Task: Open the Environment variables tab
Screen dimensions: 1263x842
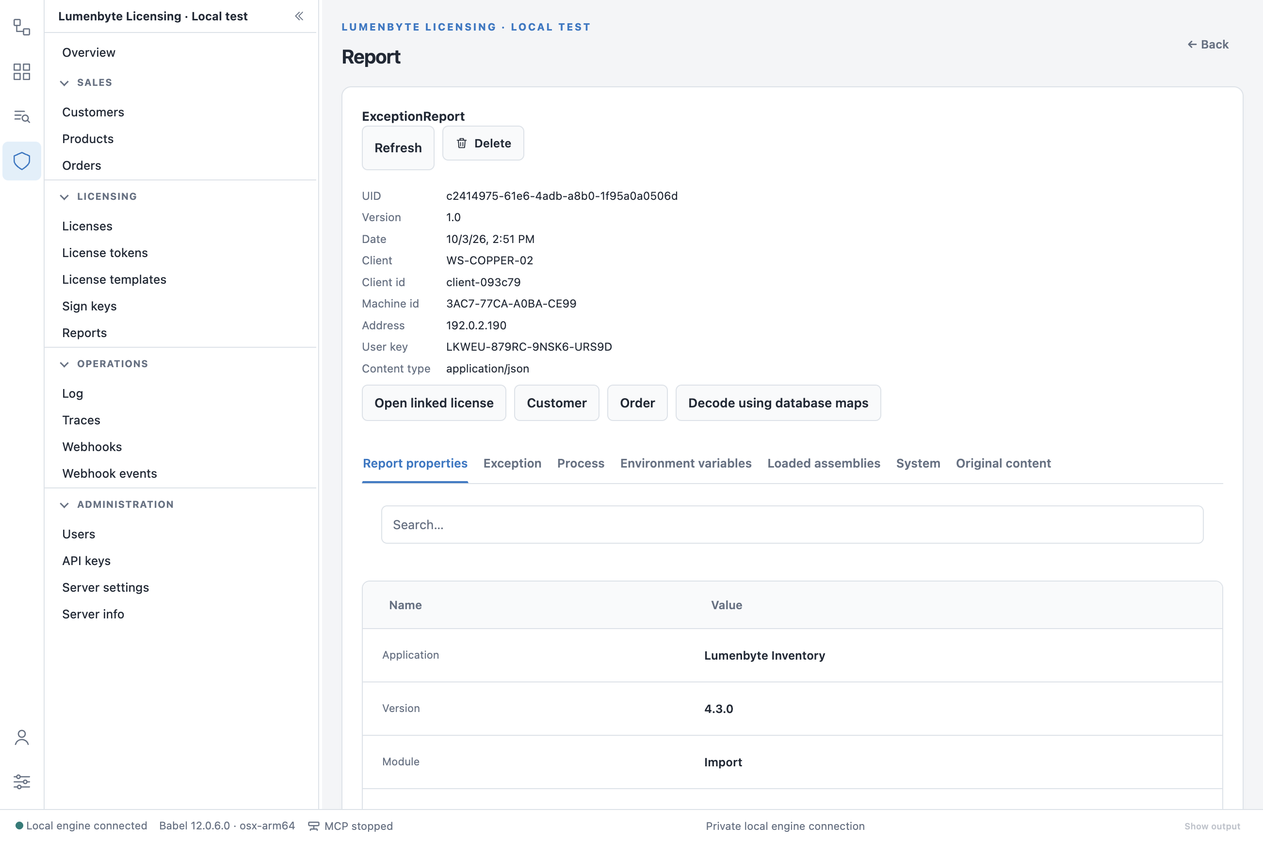Action: 686,463
